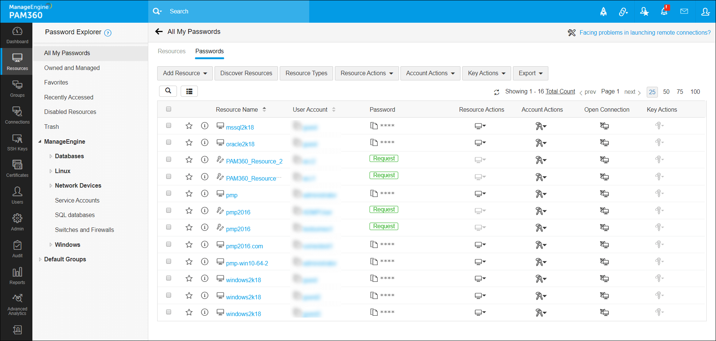Star the pmp-win10-64-2 resource
The height and width of the screenshot is (341, 716).
point(189,262)
